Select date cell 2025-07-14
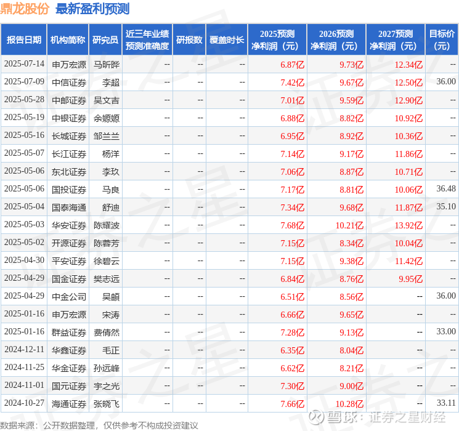The width and height of the screenshot is (459, 431). 24,64
